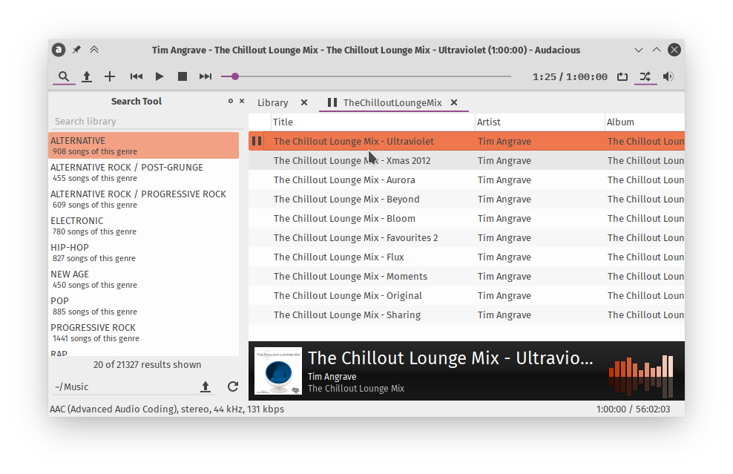Stop playback with the square icon

pyautogui.click(x=183, y=76)
